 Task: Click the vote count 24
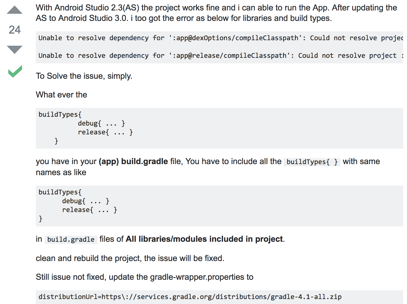coord(15,30)
